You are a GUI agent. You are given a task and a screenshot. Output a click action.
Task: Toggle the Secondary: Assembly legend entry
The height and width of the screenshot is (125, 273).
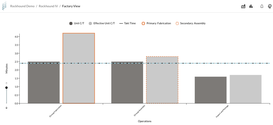[190, 23]
